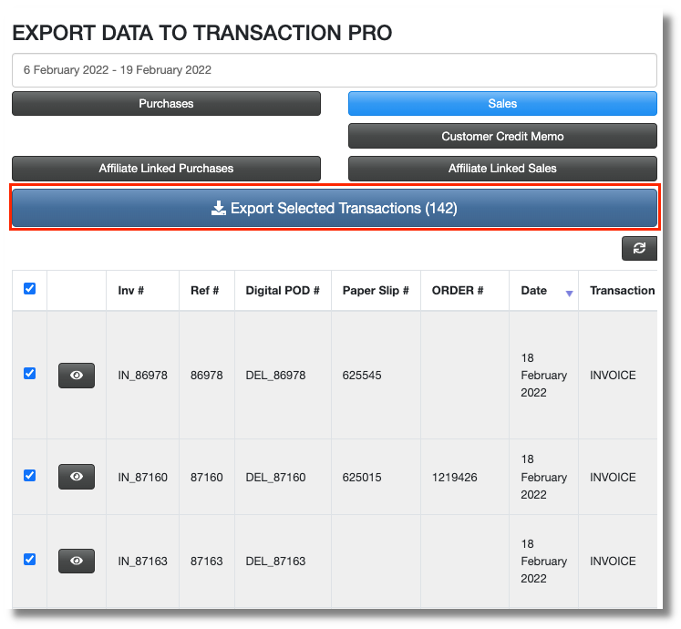Open the date range field
The width and height of the screenshot is (681, 629).
tap(335, 70)
